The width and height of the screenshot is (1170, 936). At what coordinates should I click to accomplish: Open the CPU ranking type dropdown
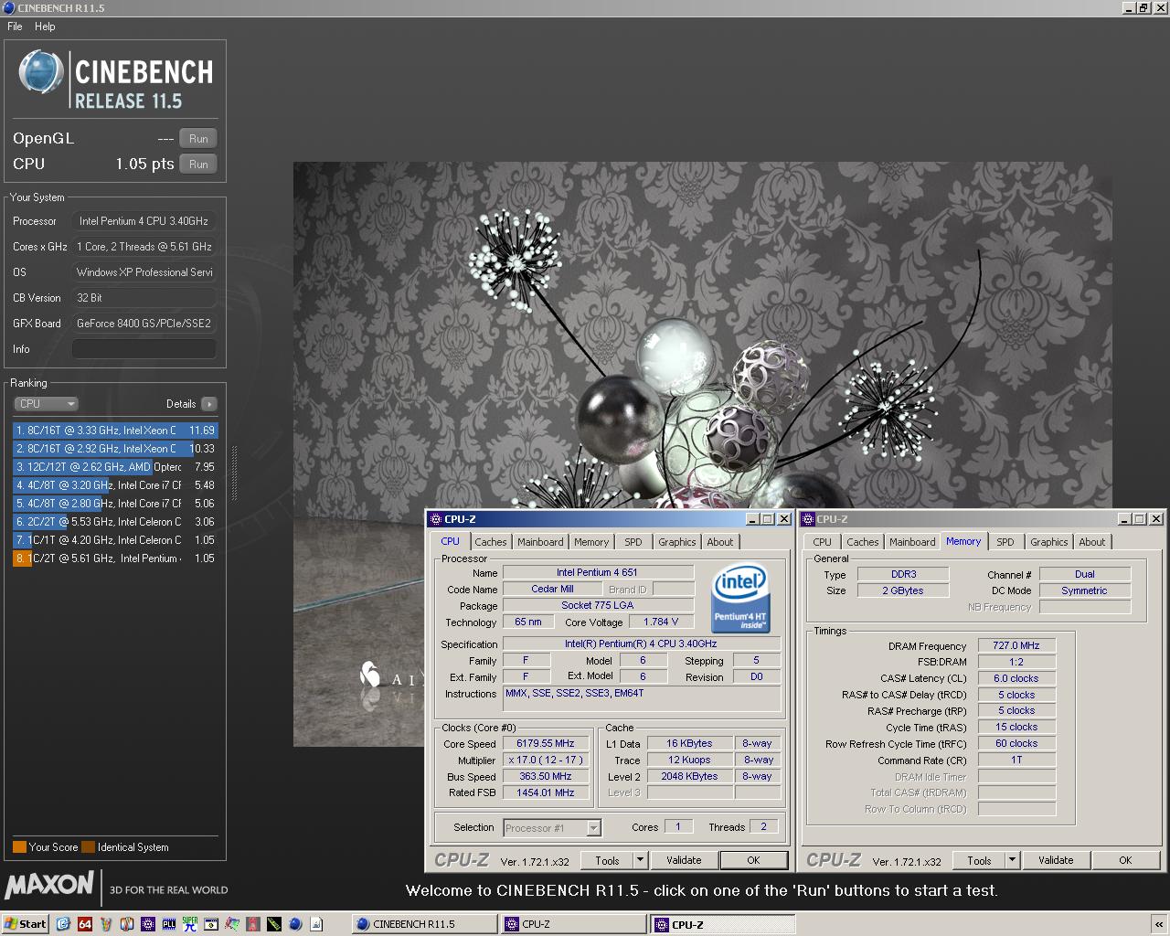coord(46,403)
